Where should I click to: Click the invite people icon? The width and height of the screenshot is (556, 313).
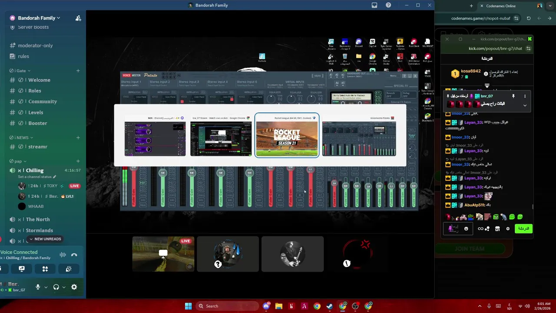point(78,18)
